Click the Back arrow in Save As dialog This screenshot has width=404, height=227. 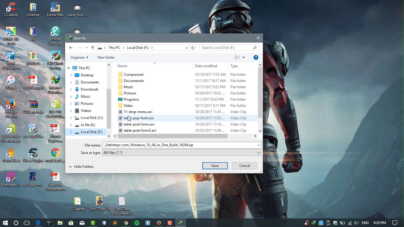[x=71, y=48]
